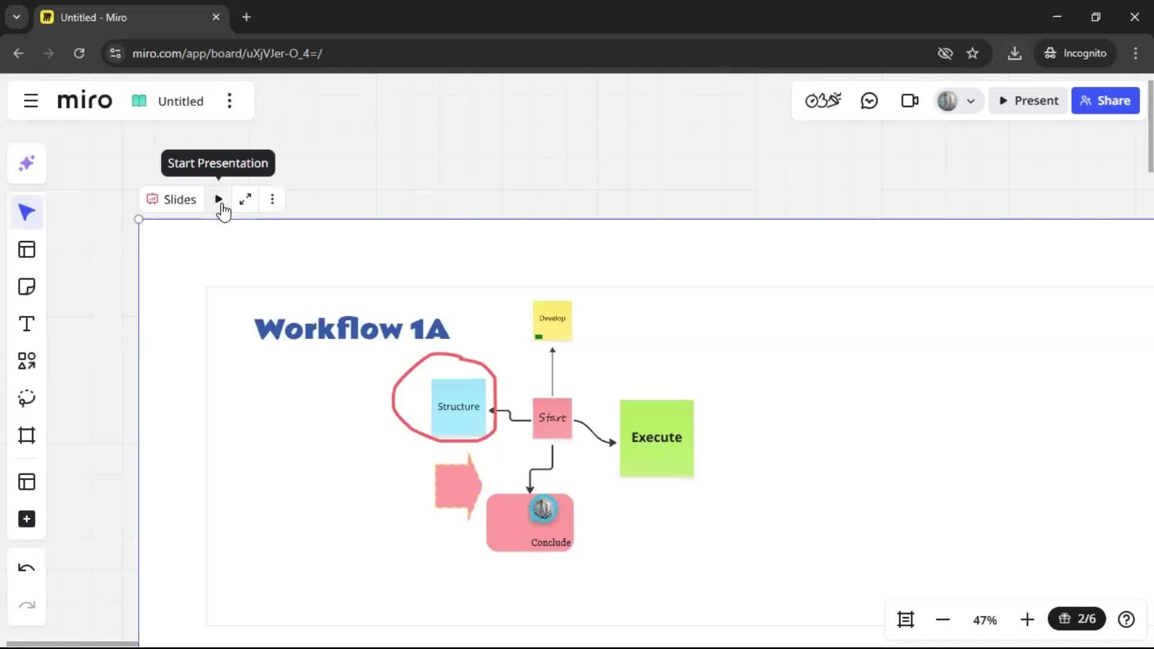This screenshot has height=649, width=1154.
Task: Open the tab search dropdown
Action: point(16,17)
